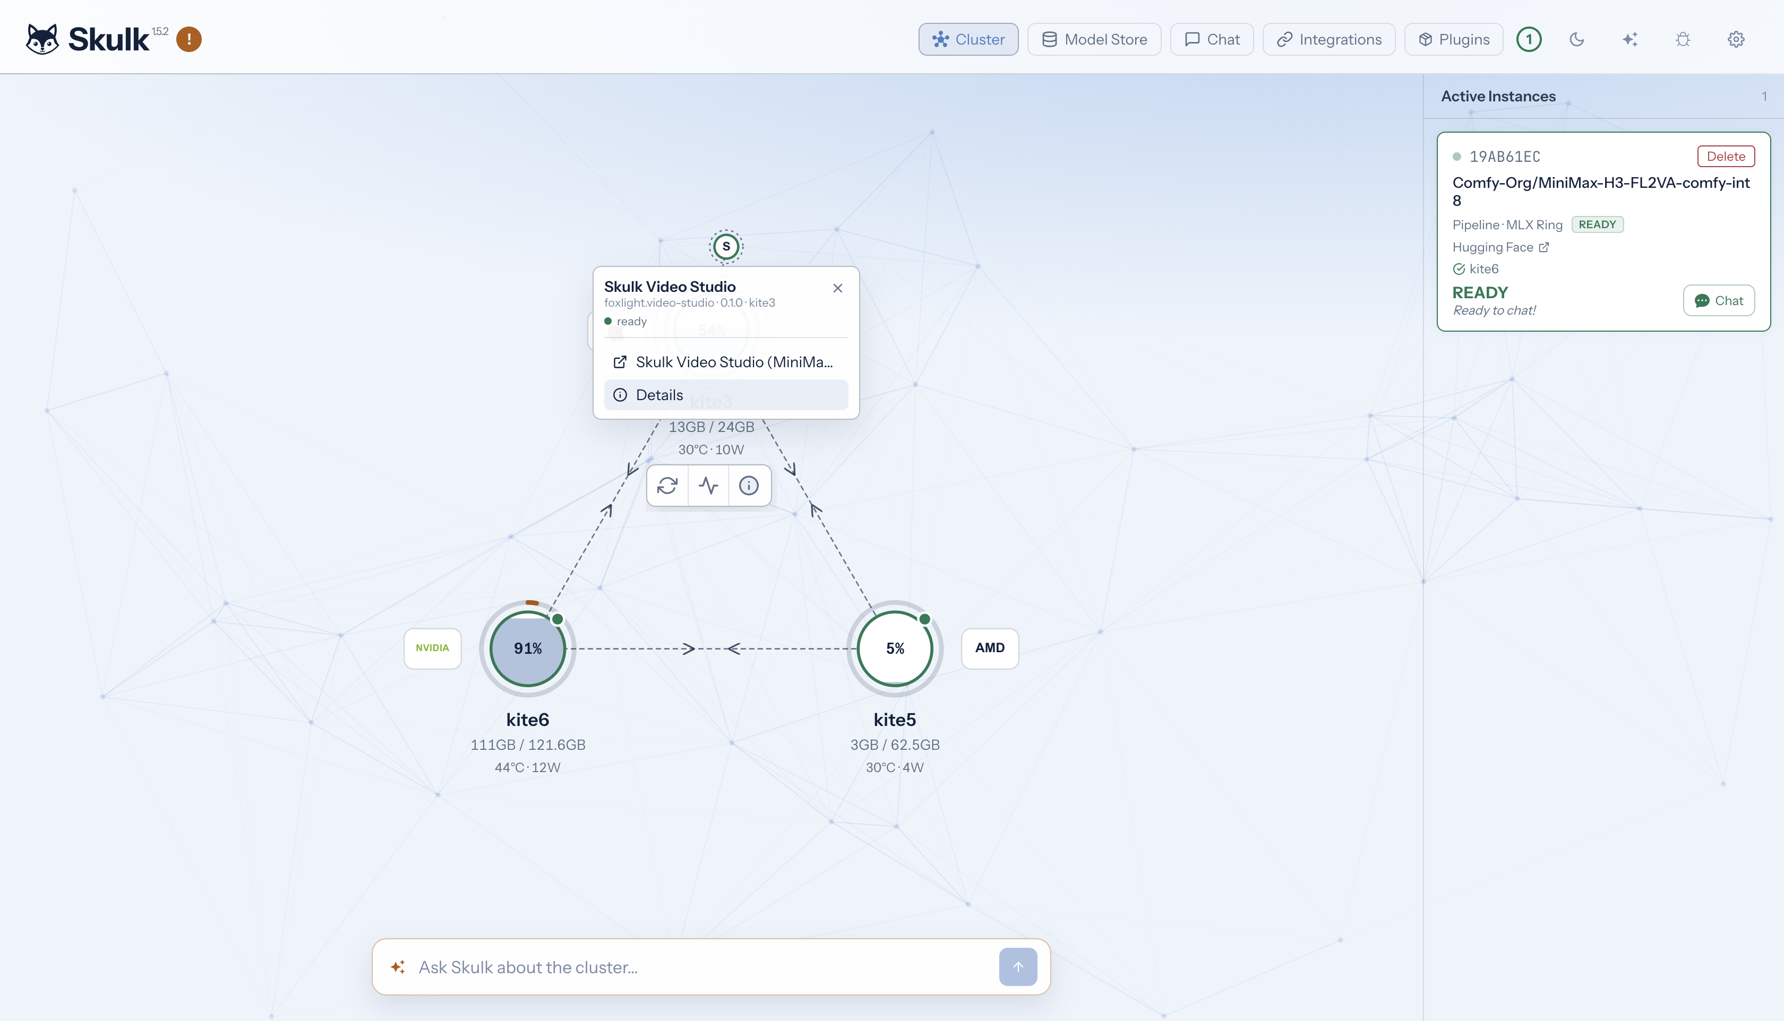
Task: Open the Integrations tab
Action: point(1328,39)
